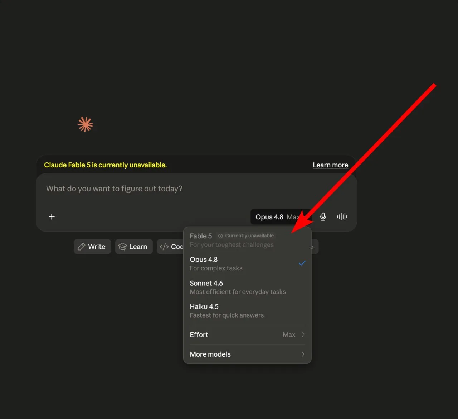The height and width of the screenshot is (419, 458).
Task: Click 'For your toughest challenges' text
Action: point(232,245)
